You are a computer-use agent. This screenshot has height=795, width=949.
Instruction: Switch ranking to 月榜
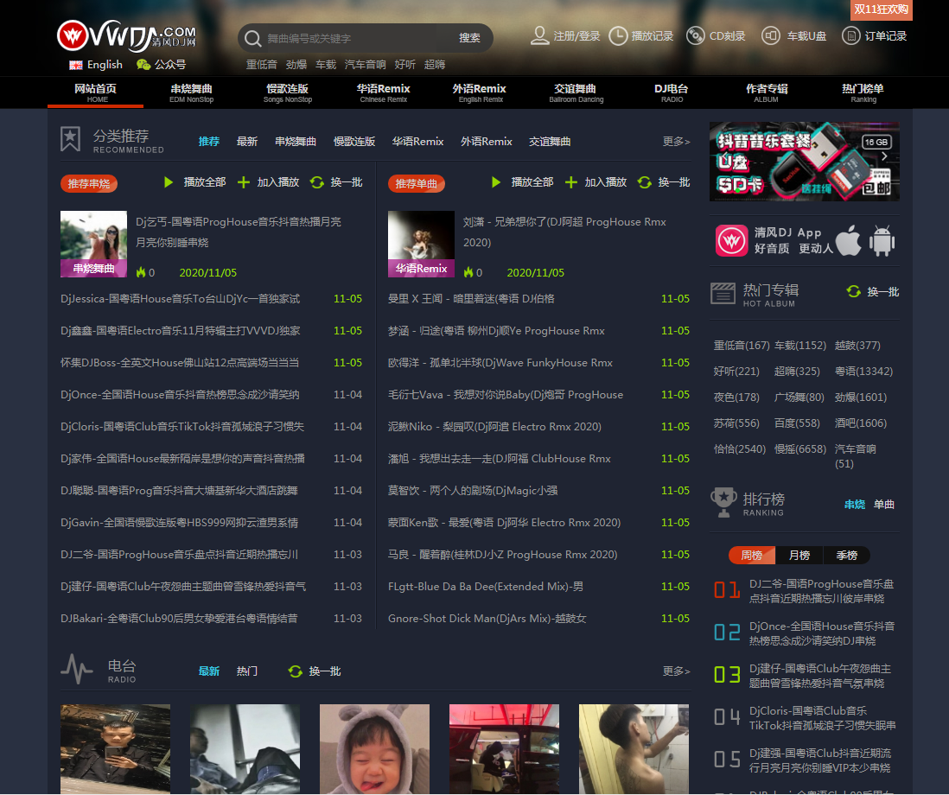tap(799, 556)
